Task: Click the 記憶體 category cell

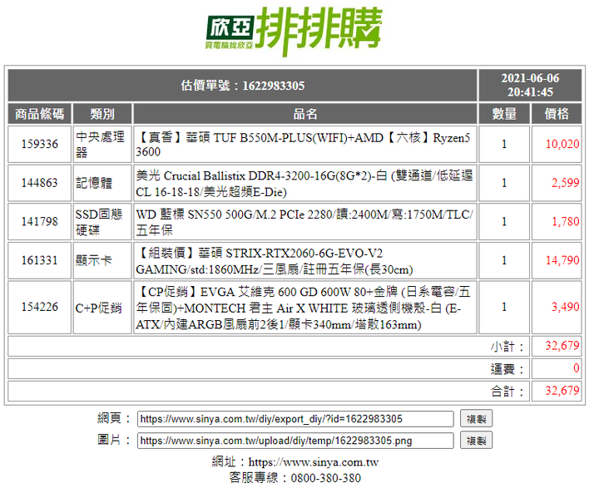Action: point(102,183)
